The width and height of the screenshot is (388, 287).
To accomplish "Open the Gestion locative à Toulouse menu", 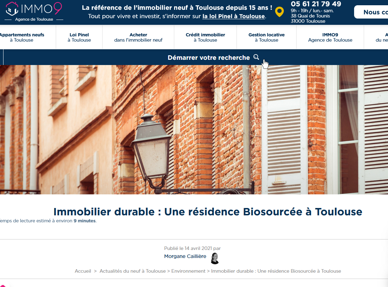I will (266, 37).
